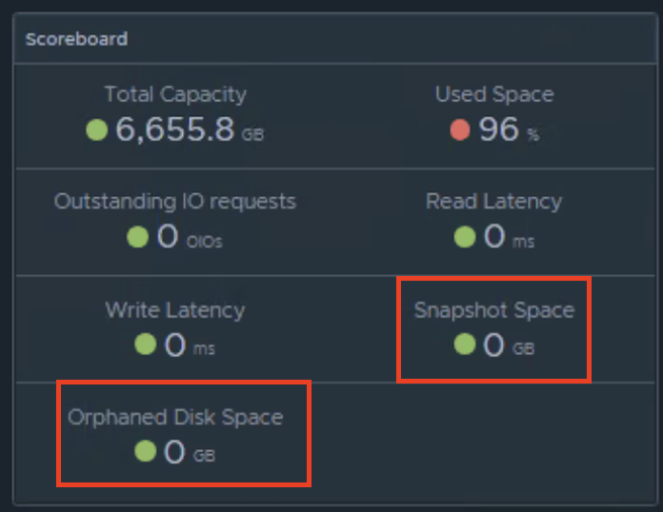Click the green Write Latency status dot
This screenshot has height=512, width=663.
point(146,344)
